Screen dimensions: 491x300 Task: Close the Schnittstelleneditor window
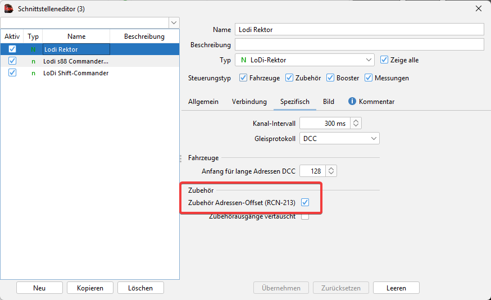click(x=479, y=8)
